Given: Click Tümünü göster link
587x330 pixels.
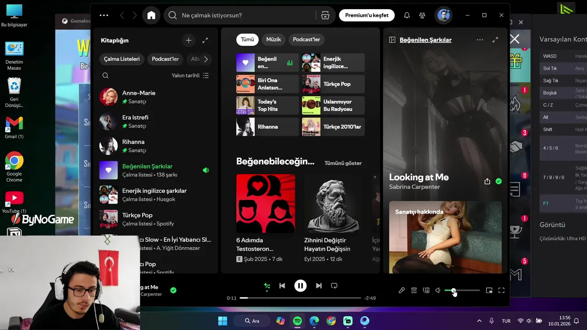Looking at the screenshot, I should coord(343,163).
